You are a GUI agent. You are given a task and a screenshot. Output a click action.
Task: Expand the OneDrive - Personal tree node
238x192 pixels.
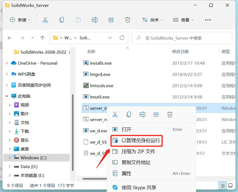[7, 63]
